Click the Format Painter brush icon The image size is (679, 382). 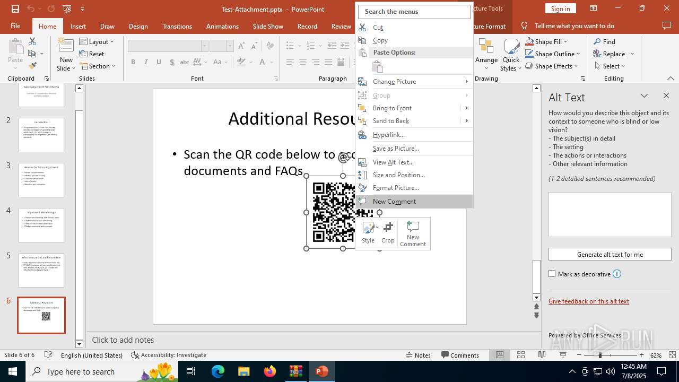point(32,66)
